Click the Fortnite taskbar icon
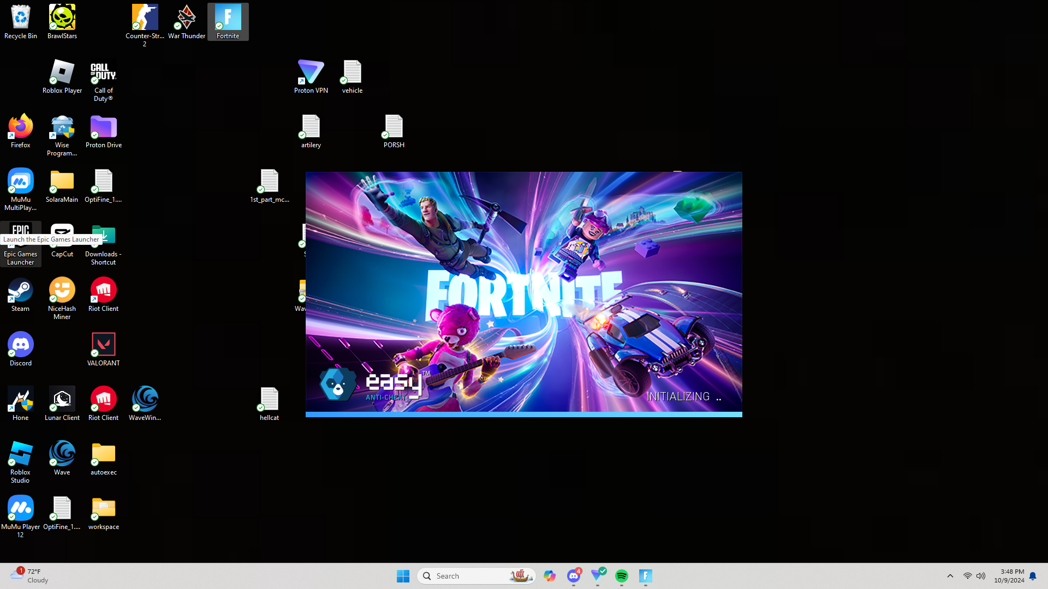This screenshot has width=1048, height=589. tap(645, 576)
